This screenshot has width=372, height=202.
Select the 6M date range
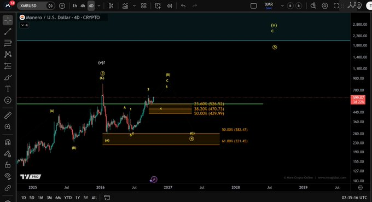click(x=58, y=198)
